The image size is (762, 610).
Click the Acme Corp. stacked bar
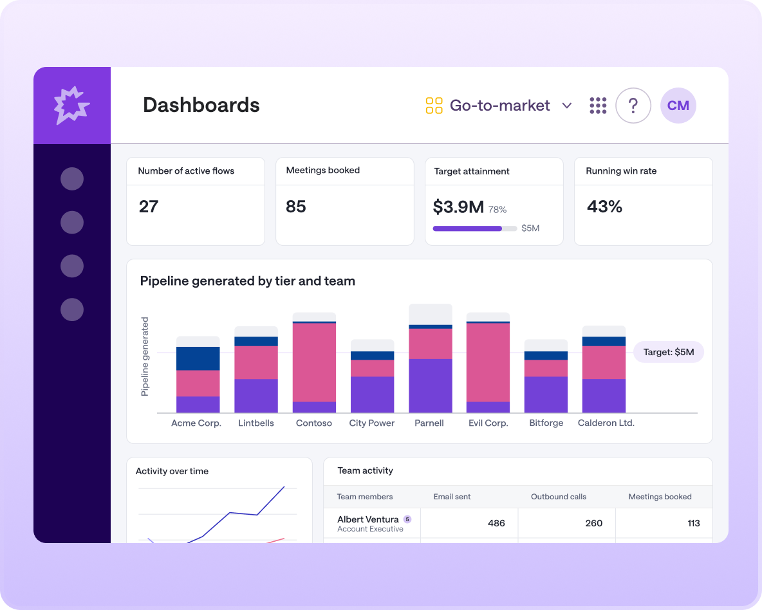click(198, 374)
